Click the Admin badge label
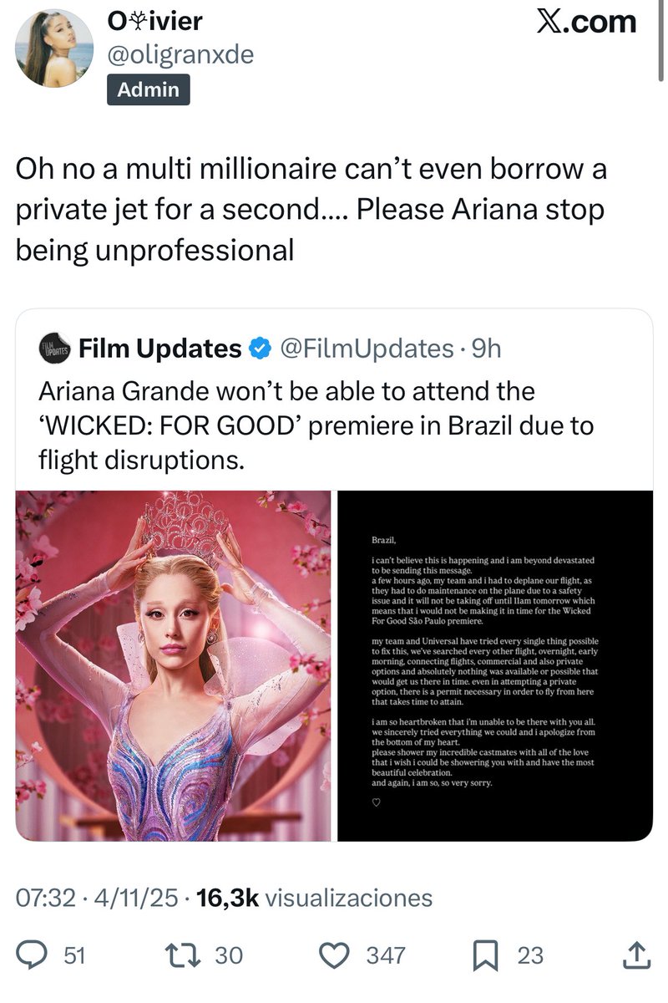Image resolution: width=668 pixels, height=1003 pixels. [x=149, y=89]
